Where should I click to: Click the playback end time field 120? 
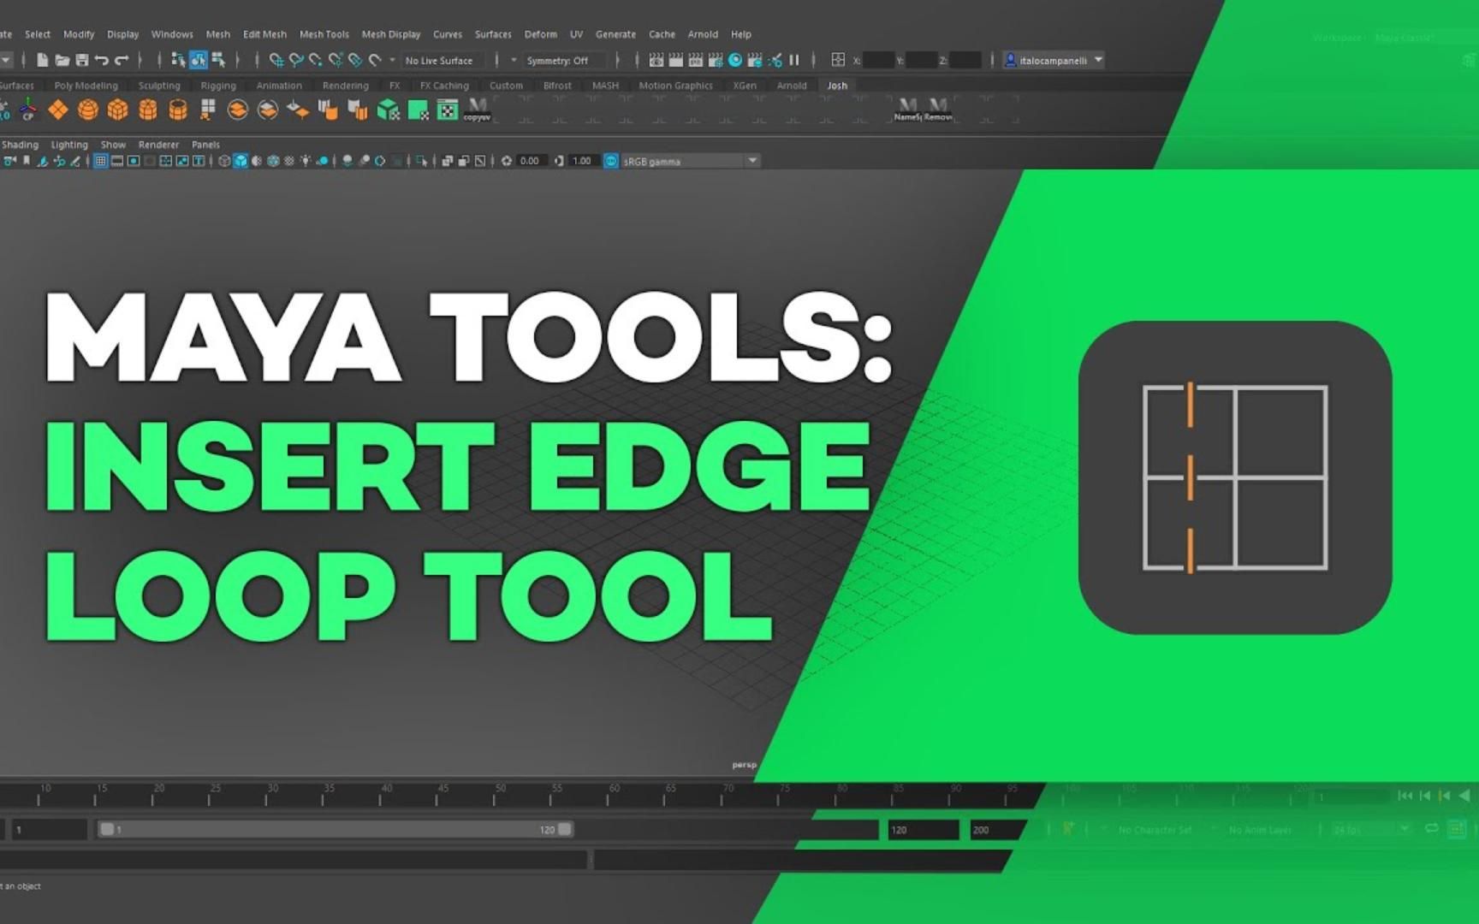point(923,830)
